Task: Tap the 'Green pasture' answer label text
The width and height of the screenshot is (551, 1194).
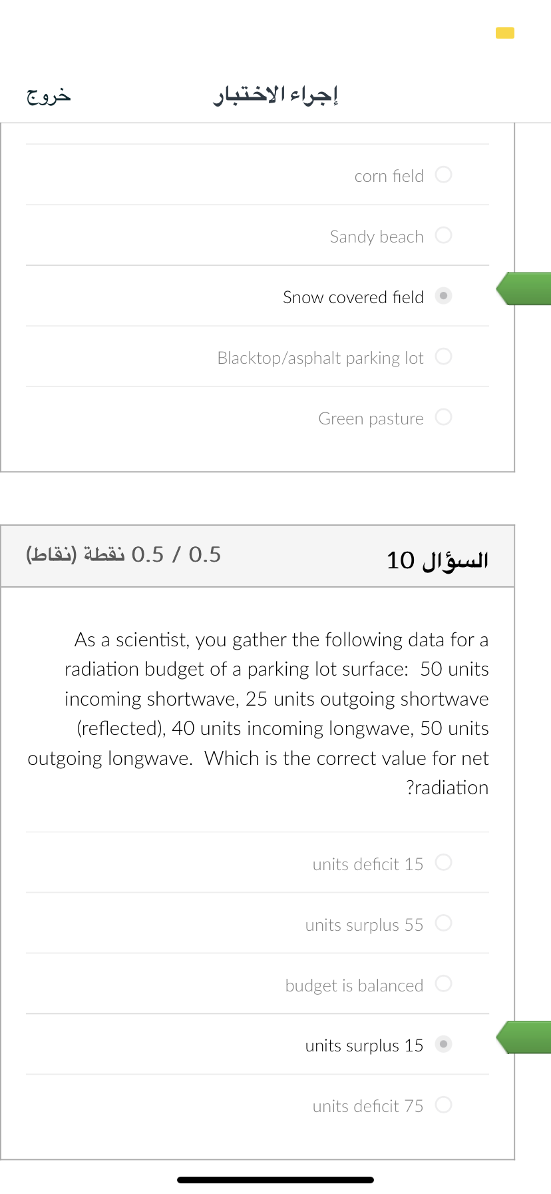Action: (371, 418)
